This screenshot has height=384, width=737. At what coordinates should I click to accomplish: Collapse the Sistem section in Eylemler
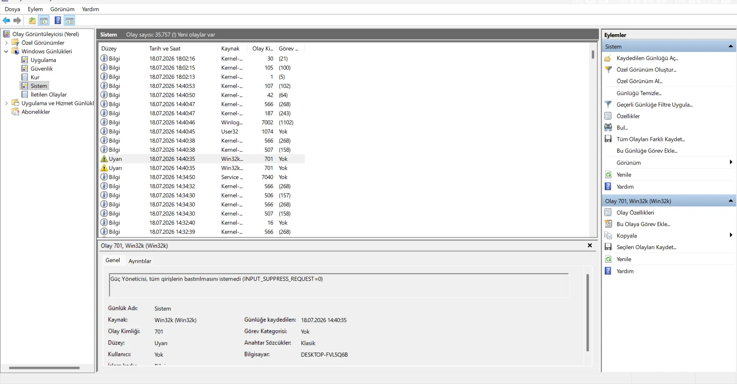pos(730,46)
